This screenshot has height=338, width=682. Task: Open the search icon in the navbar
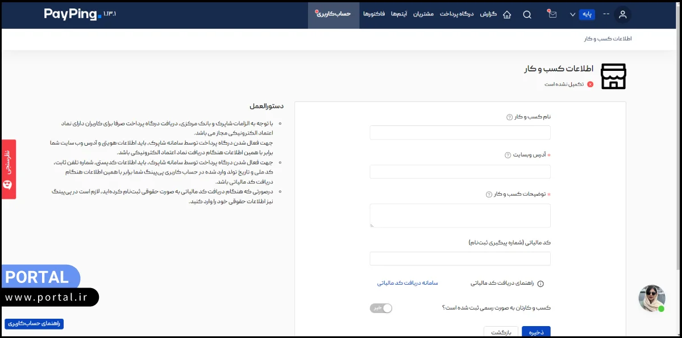pyautogui.click(x=527, y=14)
